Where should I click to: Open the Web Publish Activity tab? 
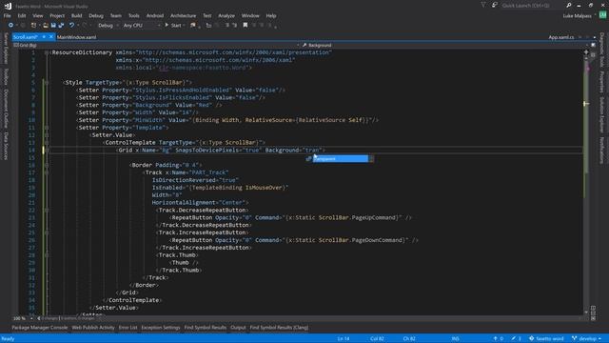click(93, 328)
